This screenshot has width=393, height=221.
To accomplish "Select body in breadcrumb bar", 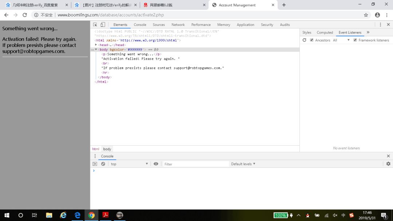I will 107,149.
